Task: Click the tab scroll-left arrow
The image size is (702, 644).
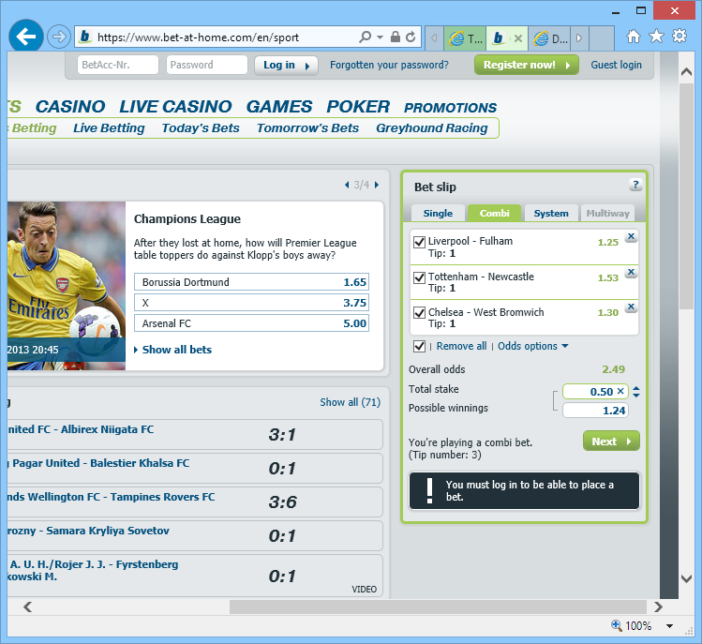Action: pos(434,38)
